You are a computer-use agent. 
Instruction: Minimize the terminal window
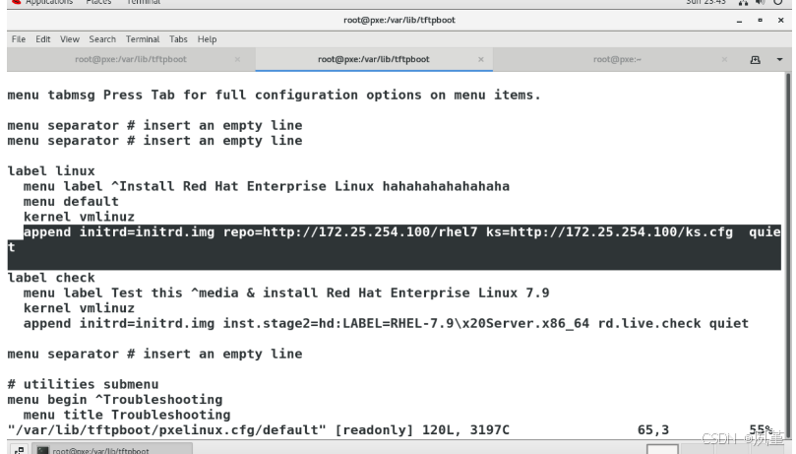pos(739,21)
